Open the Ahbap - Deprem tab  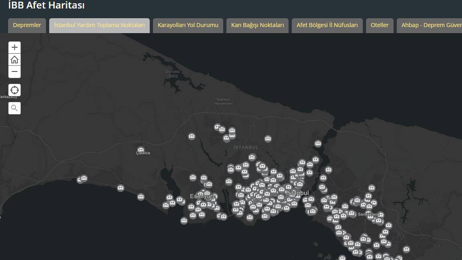click(429, 25)
